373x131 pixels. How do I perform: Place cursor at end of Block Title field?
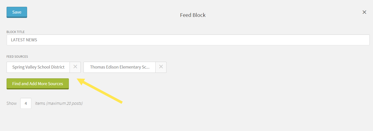click(364, 40)
